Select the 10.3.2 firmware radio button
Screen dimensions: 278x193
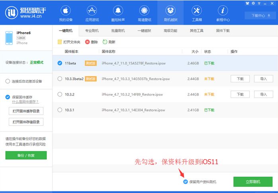coord(60,94)
